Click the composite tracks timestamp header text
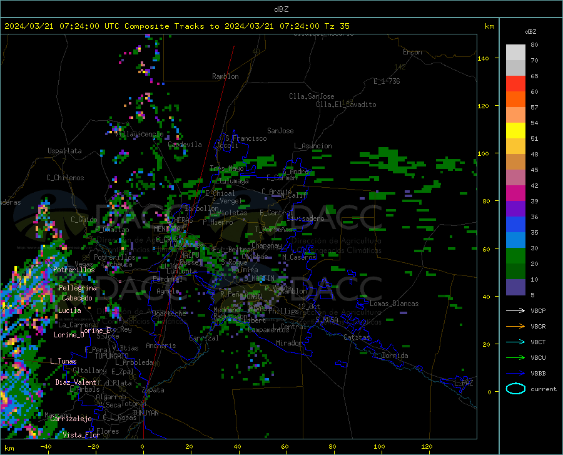 tap(176, 26)
